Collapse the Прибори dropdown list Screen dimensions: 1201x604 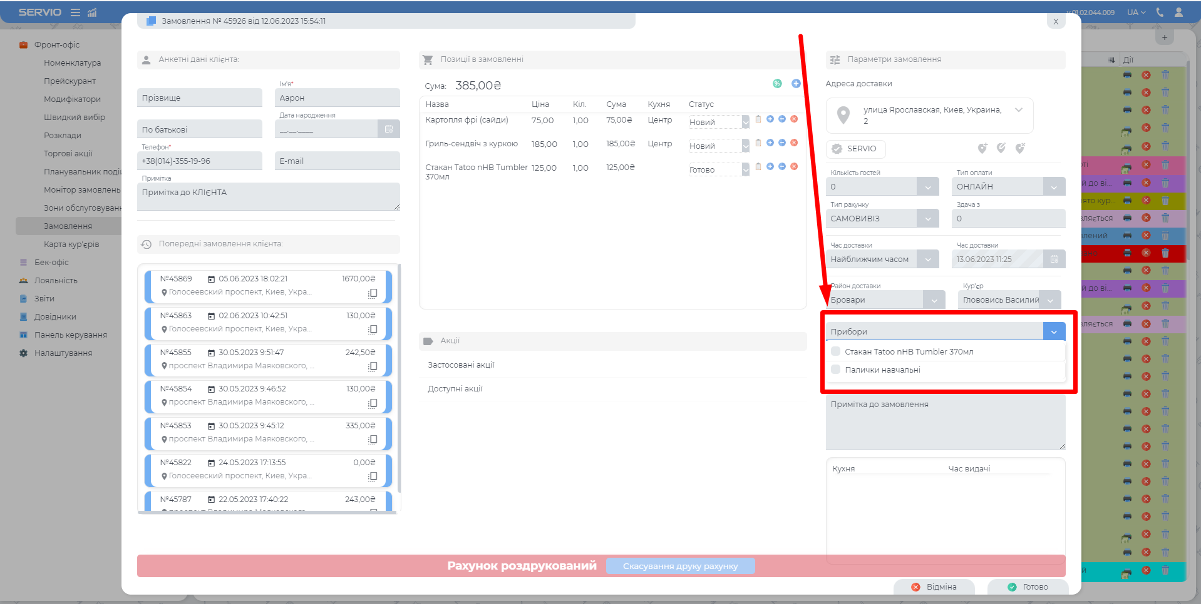pos(1054,331)
